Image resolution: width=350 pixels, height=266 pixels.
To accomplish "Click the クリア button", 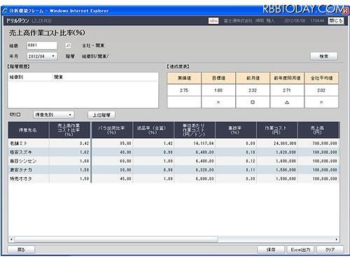I will click(330, 250).
